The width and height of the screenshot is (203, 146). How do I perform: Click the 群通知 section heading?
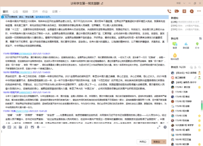pyautogui.click(x=174, y=18)
